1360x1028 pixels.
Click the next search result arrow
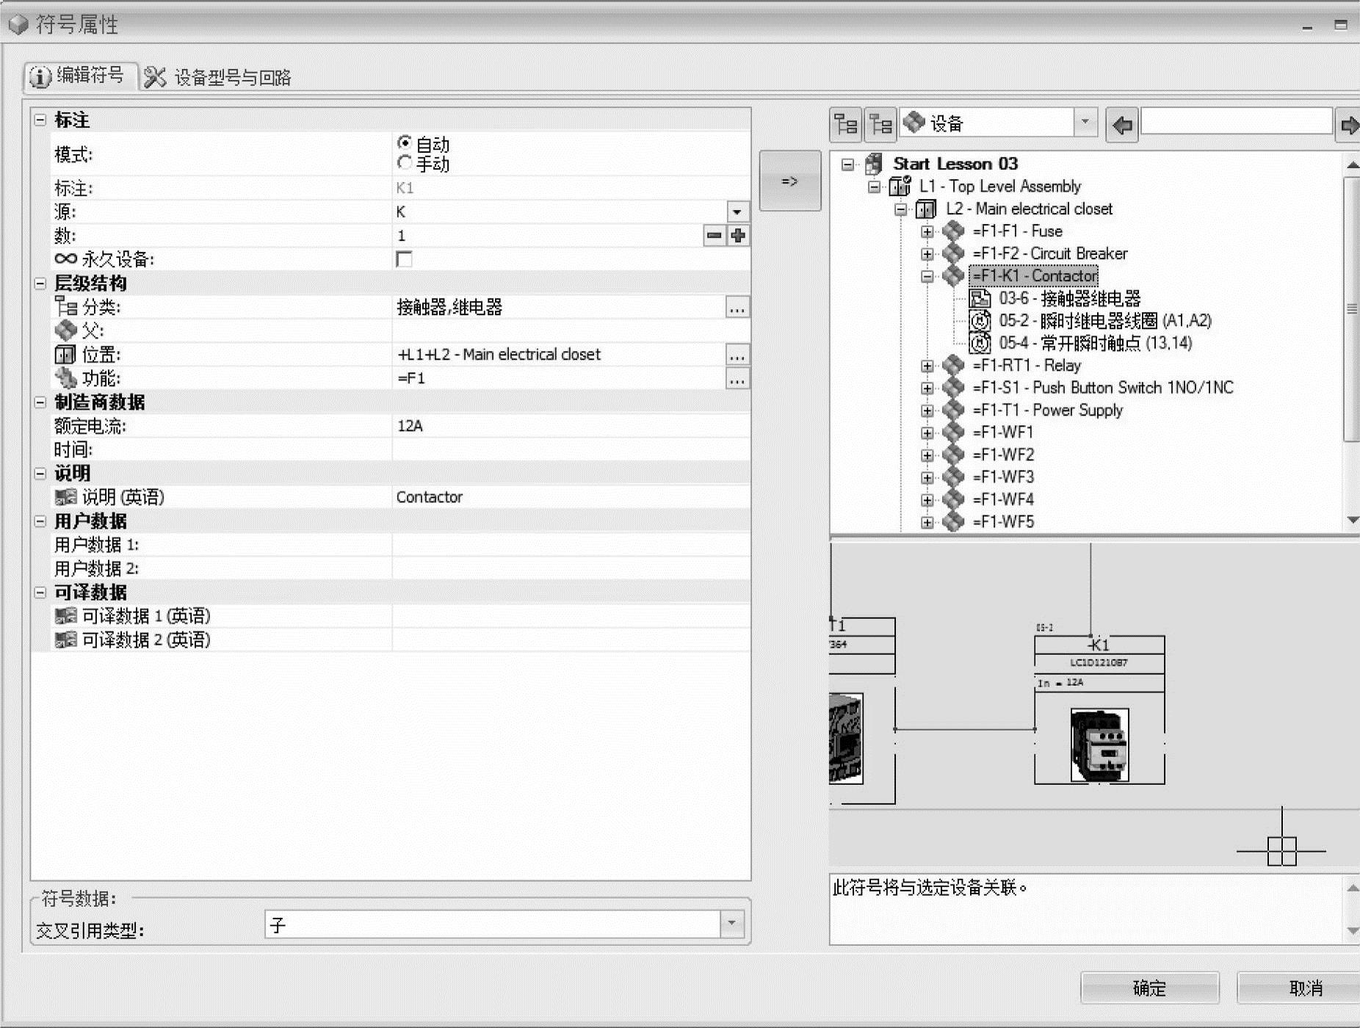pyautogui.click(x=1349, y=125)
